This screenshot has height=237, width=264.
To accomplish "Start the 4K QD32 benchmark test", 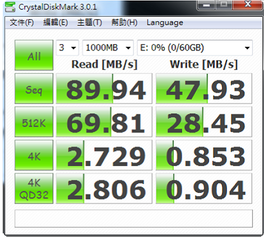I will (x=34, y=188).
